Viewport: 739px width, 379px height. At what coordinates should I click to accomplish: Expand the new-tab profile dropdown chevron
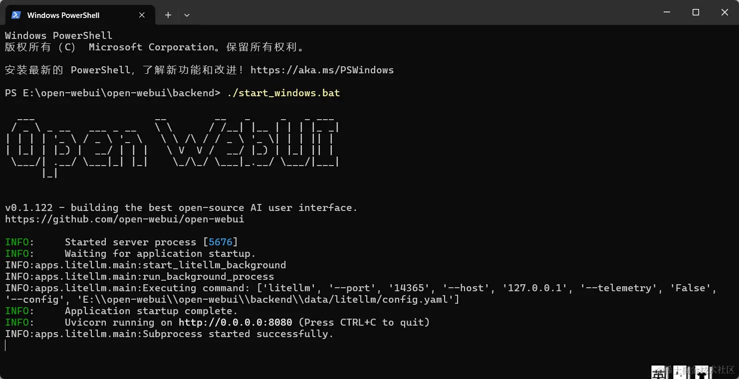(187, 15)
